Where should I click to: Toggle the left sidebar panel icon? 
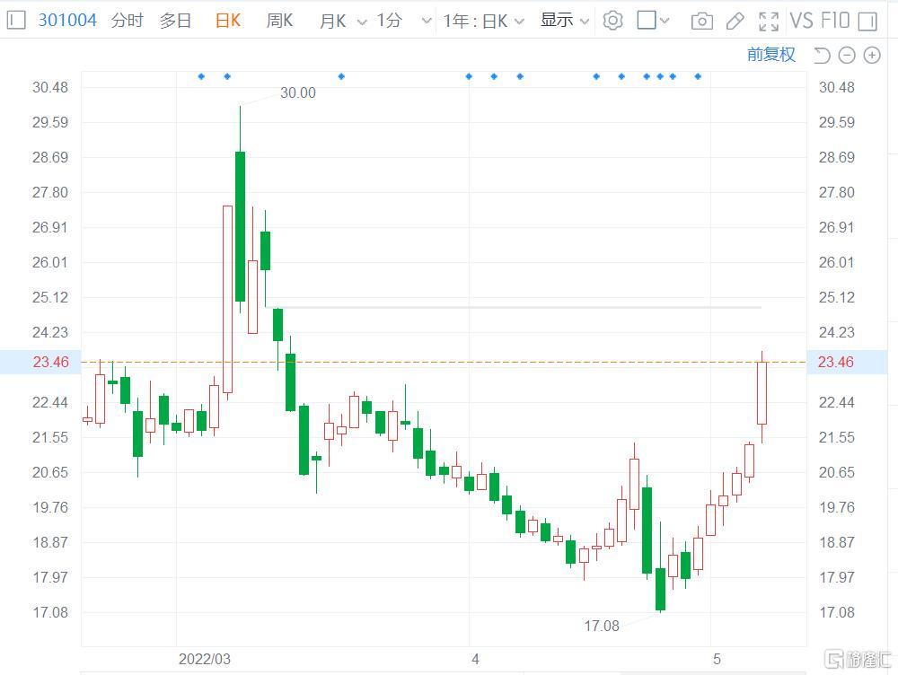click(x=16, y=20)
